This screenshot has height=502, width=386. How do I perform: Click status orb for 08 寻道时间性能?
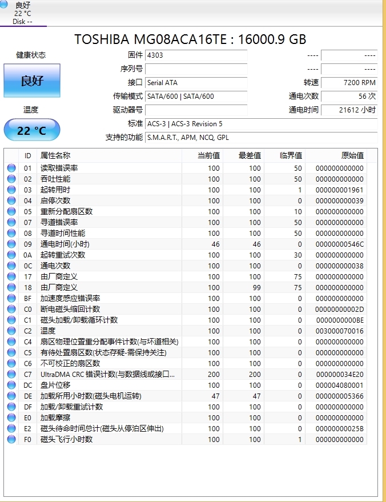tap(11, 234)
